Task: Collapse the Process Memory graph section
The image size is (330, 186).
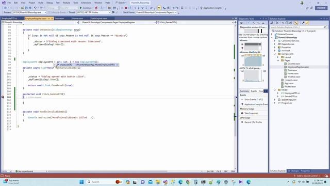Action: coord(240,52)
